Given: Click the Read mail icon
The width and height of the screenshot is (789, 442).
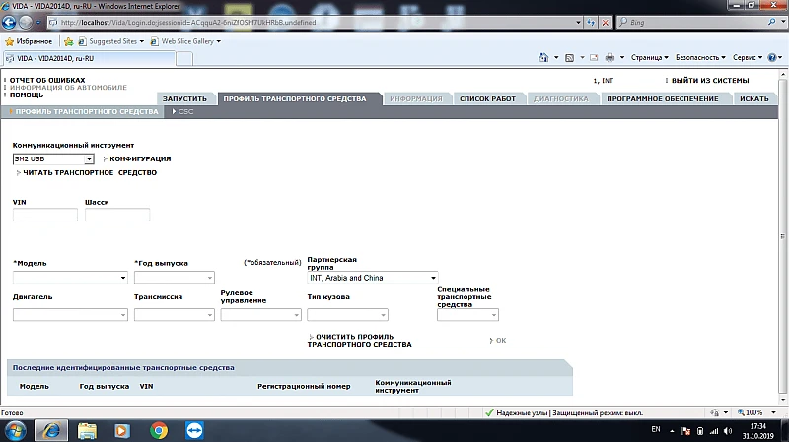Looking at the screenshot, I should (x=594, y=58).
